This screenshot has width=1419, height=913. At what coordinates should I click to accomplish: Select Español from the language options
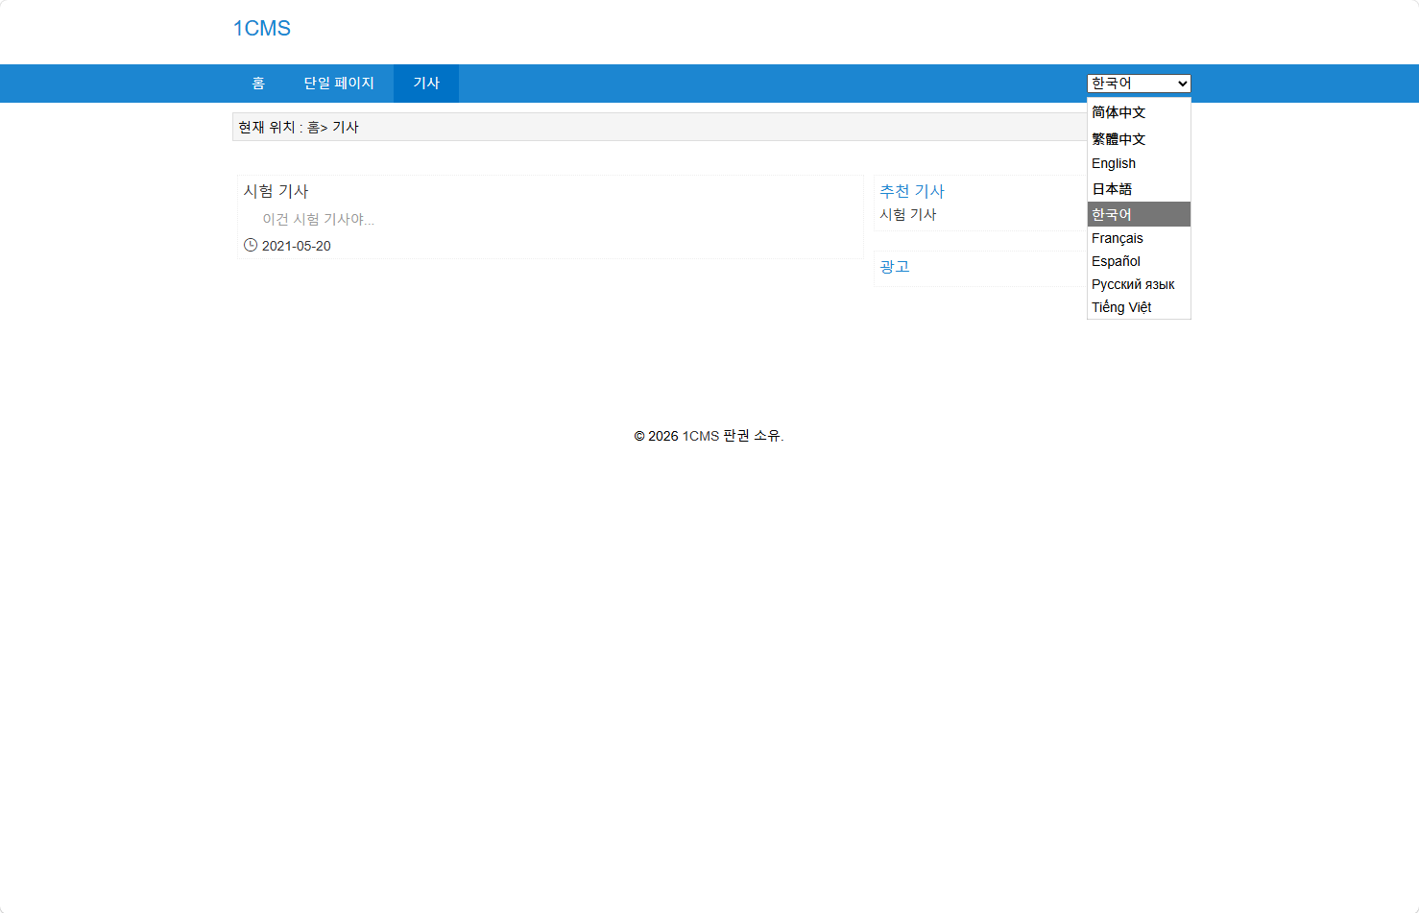click(1116, 261)
